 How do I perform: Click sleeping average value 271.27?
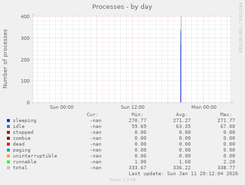click(182, 121)
